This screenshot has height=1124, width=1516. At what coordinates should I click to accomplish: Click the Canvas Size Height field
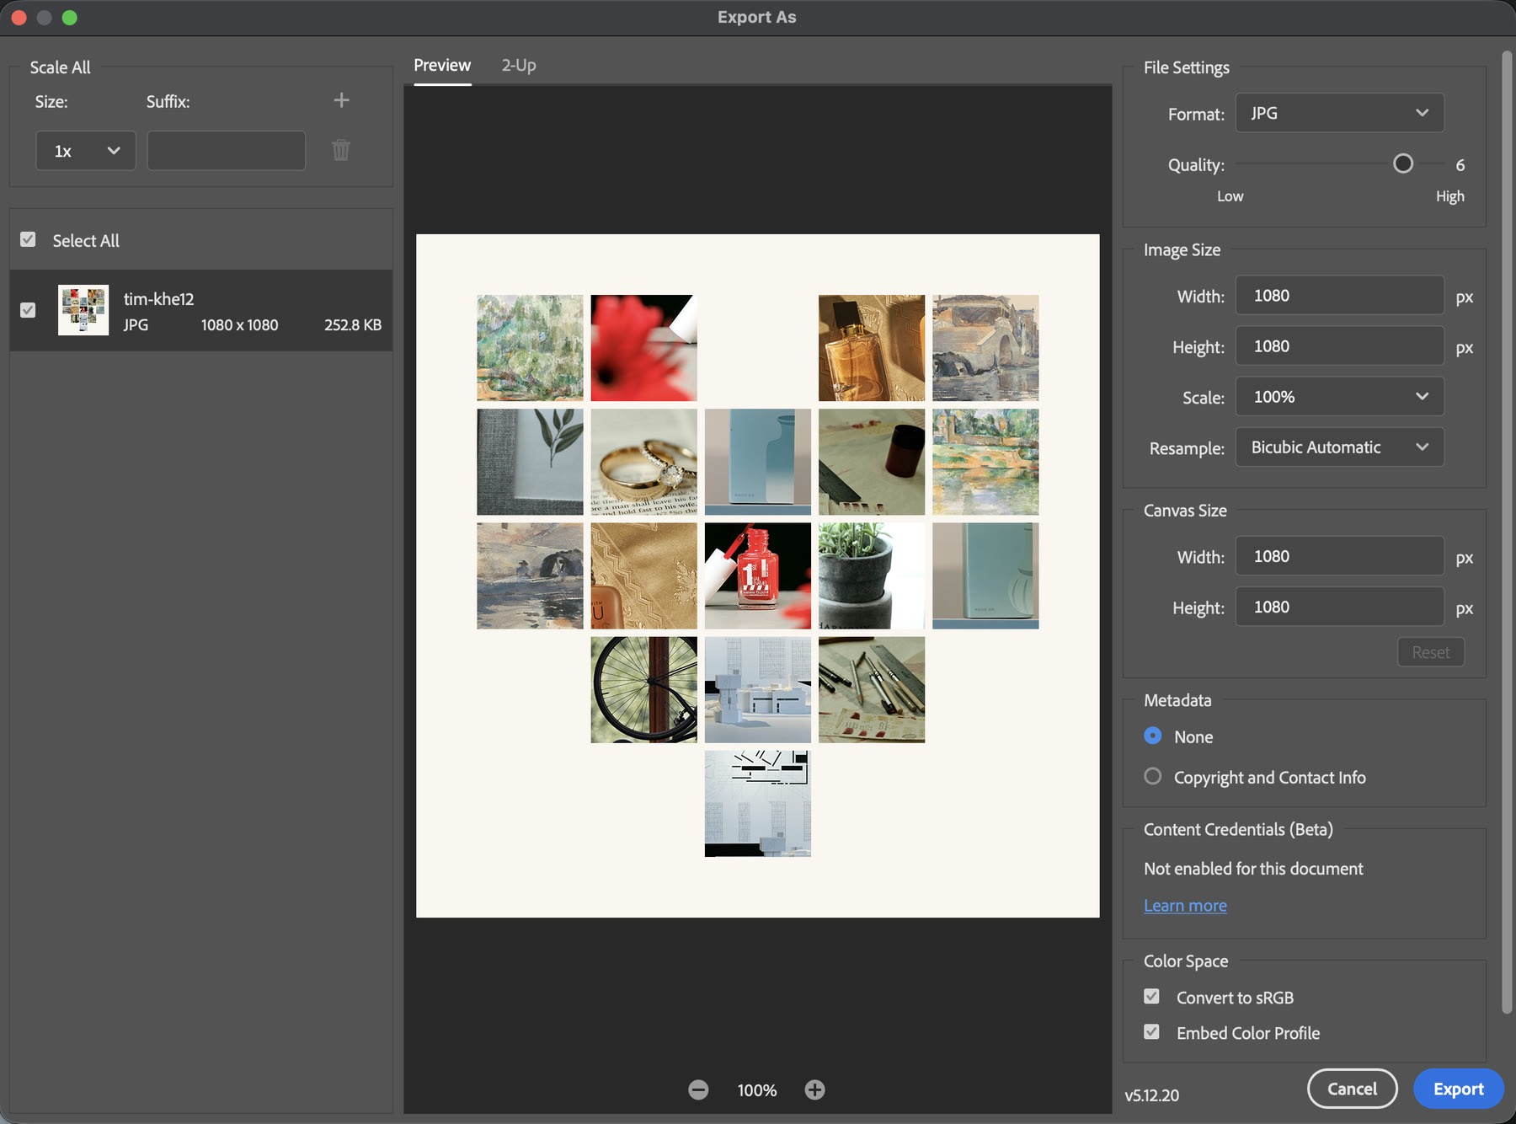(1339, 607)
